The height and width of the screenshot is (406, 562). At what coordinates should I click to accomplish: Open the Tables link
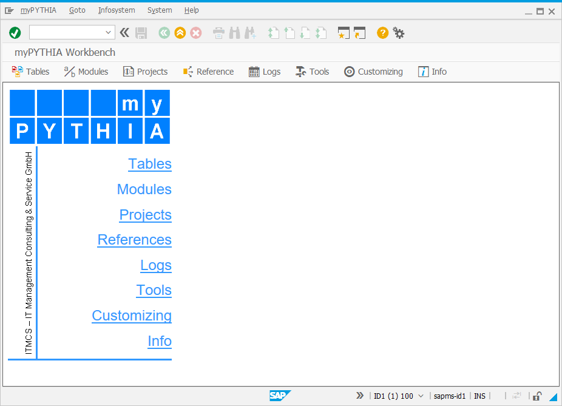coord(150,164)
